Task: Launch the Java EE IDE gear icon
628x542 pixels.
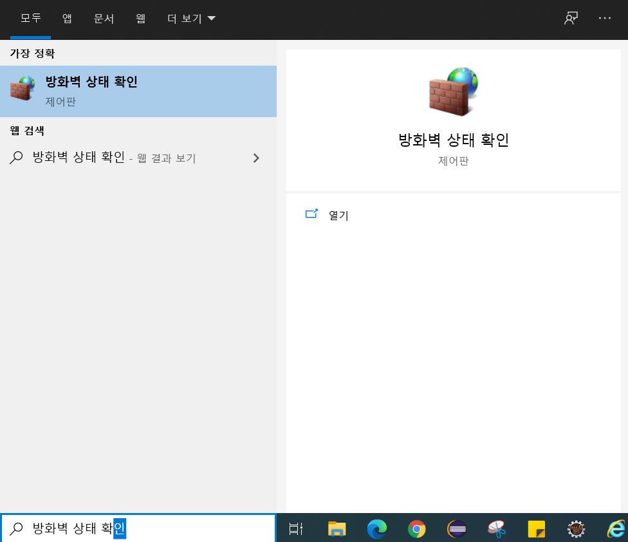Action: point(577,528)
